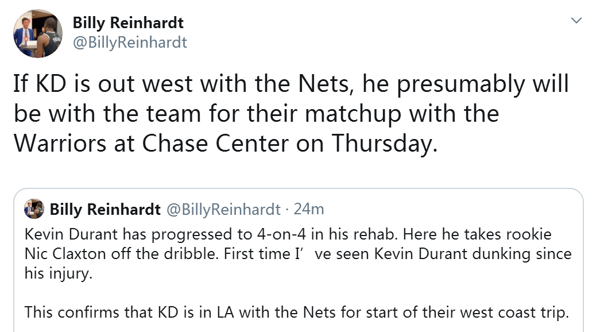Screen dimensions: 596x332
Task: Click 'west coast trip' in the quoted tweet
Action: 514,312
